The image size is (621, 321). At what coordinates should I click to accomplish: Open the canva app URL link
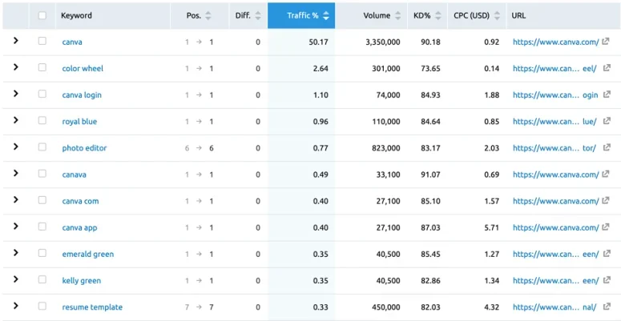click(555, 227)
